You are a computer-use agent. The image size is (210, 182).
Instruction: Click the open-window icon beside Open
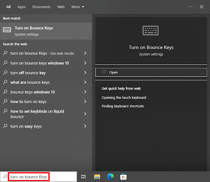tap(104, 72)
